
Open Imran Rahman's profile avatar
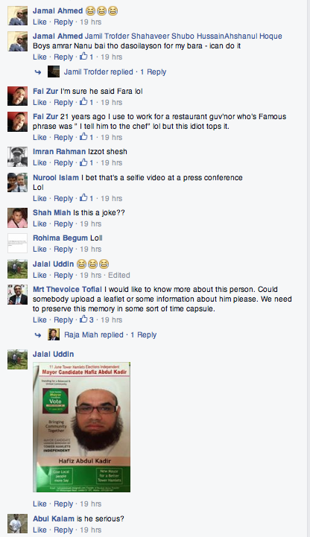[x=17, y=156]
